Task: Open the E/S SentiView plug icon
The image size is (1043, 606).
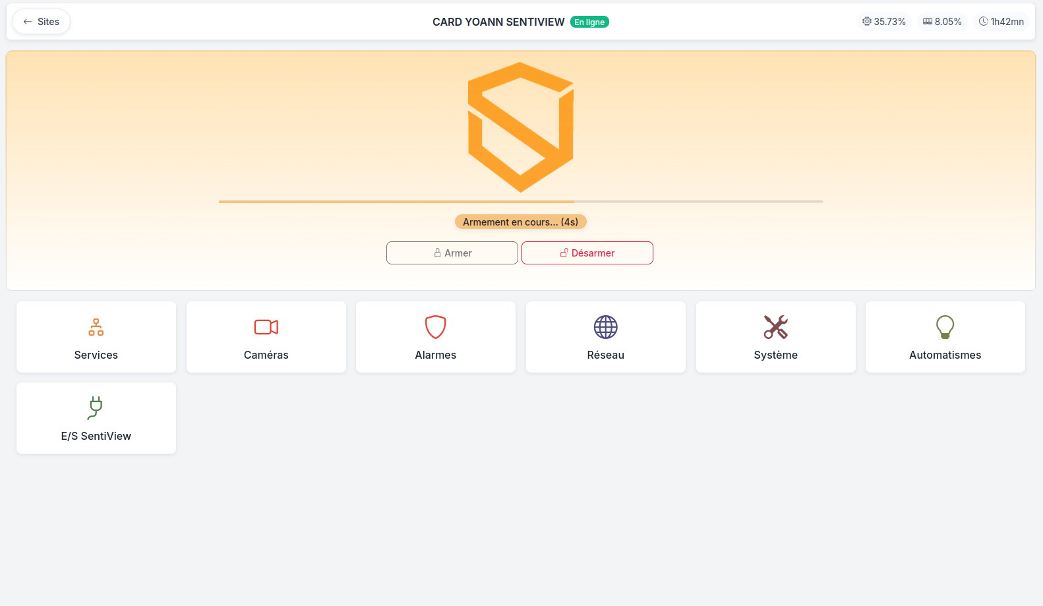Action: point(96,408)
